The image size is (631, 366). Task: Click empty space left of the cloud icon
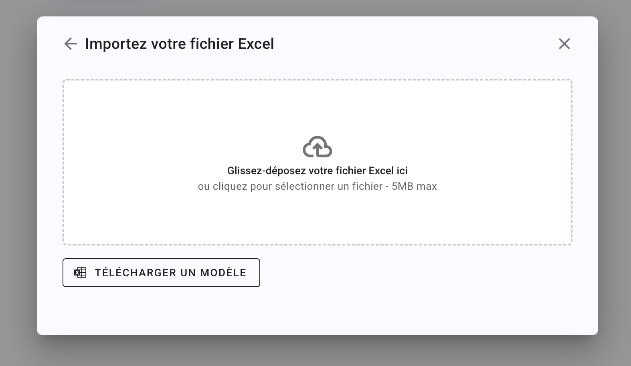(x=180, y=147)
